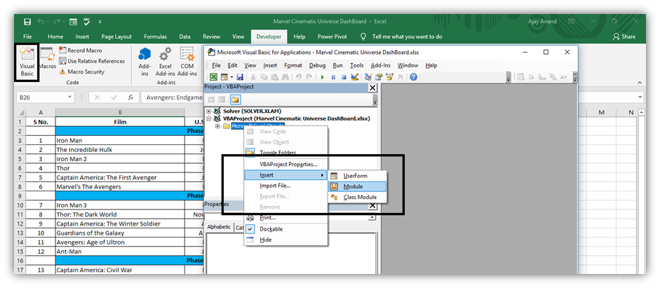The width and height of the screenshot is (660, 288).
Task: Click the spelling check icon in Quick Access
Action: click(87, 22)
